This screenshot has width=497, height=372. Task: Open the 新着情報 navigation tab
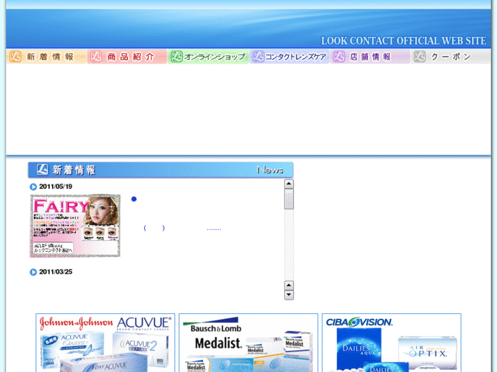pyautogui.click(x=46, y=57)
